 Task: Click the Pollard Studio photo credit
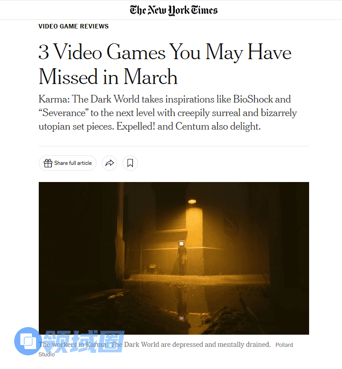284,345
